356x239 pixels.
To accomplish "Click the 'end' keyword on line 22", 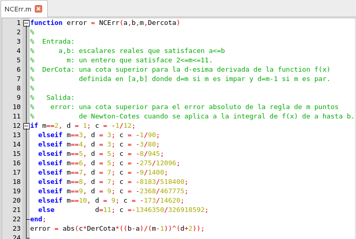I will (36, 219).
